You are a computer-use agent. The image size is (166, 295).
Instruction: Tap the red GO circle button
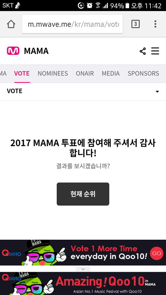(157, 253)
